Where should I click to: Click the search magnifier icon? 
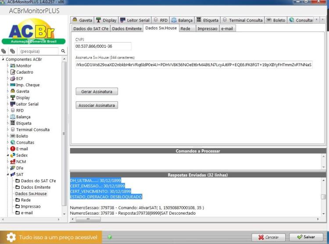pyautogui.click(x=63, y=51)
